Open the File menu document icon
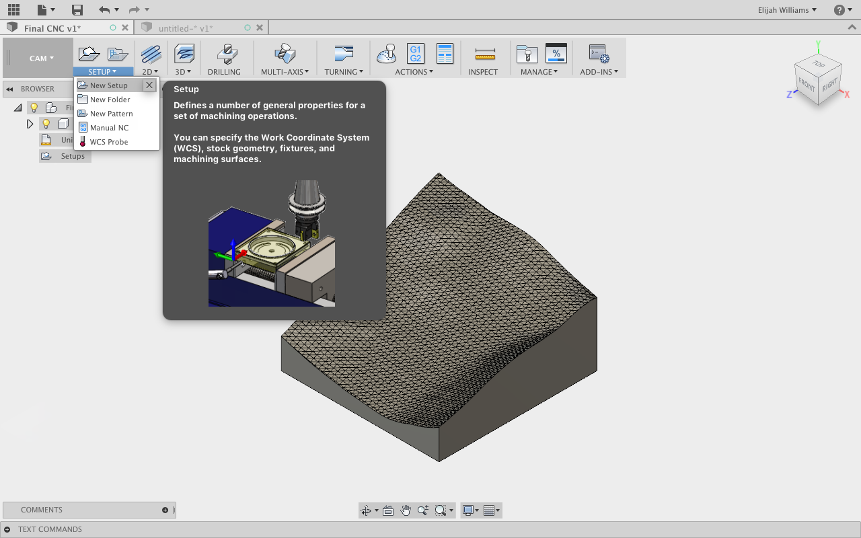The height and width of the screenshot is (538, 861). (x=42, y=9)
